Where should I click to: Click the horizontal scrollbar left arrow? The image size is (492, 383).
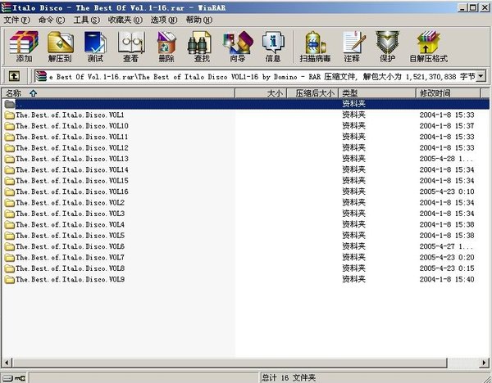pyautogui.click(x=7, y=363)
